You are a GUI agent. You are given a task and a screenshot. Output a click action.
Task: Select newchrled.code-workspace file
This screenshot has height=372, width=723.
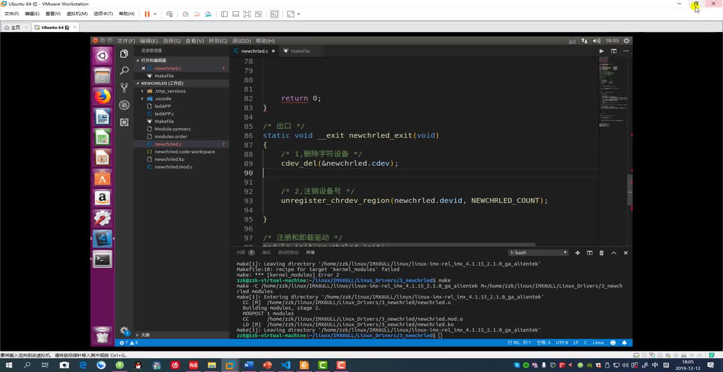point(184,152)
